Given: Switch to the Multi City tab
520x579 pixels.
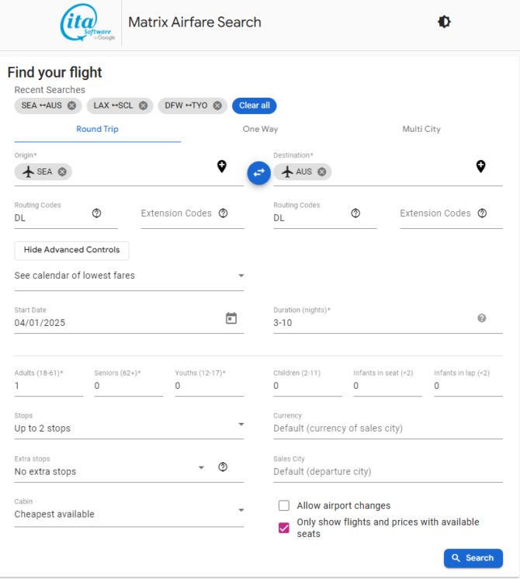Looking at the screenshot, I should click(421, 130).
